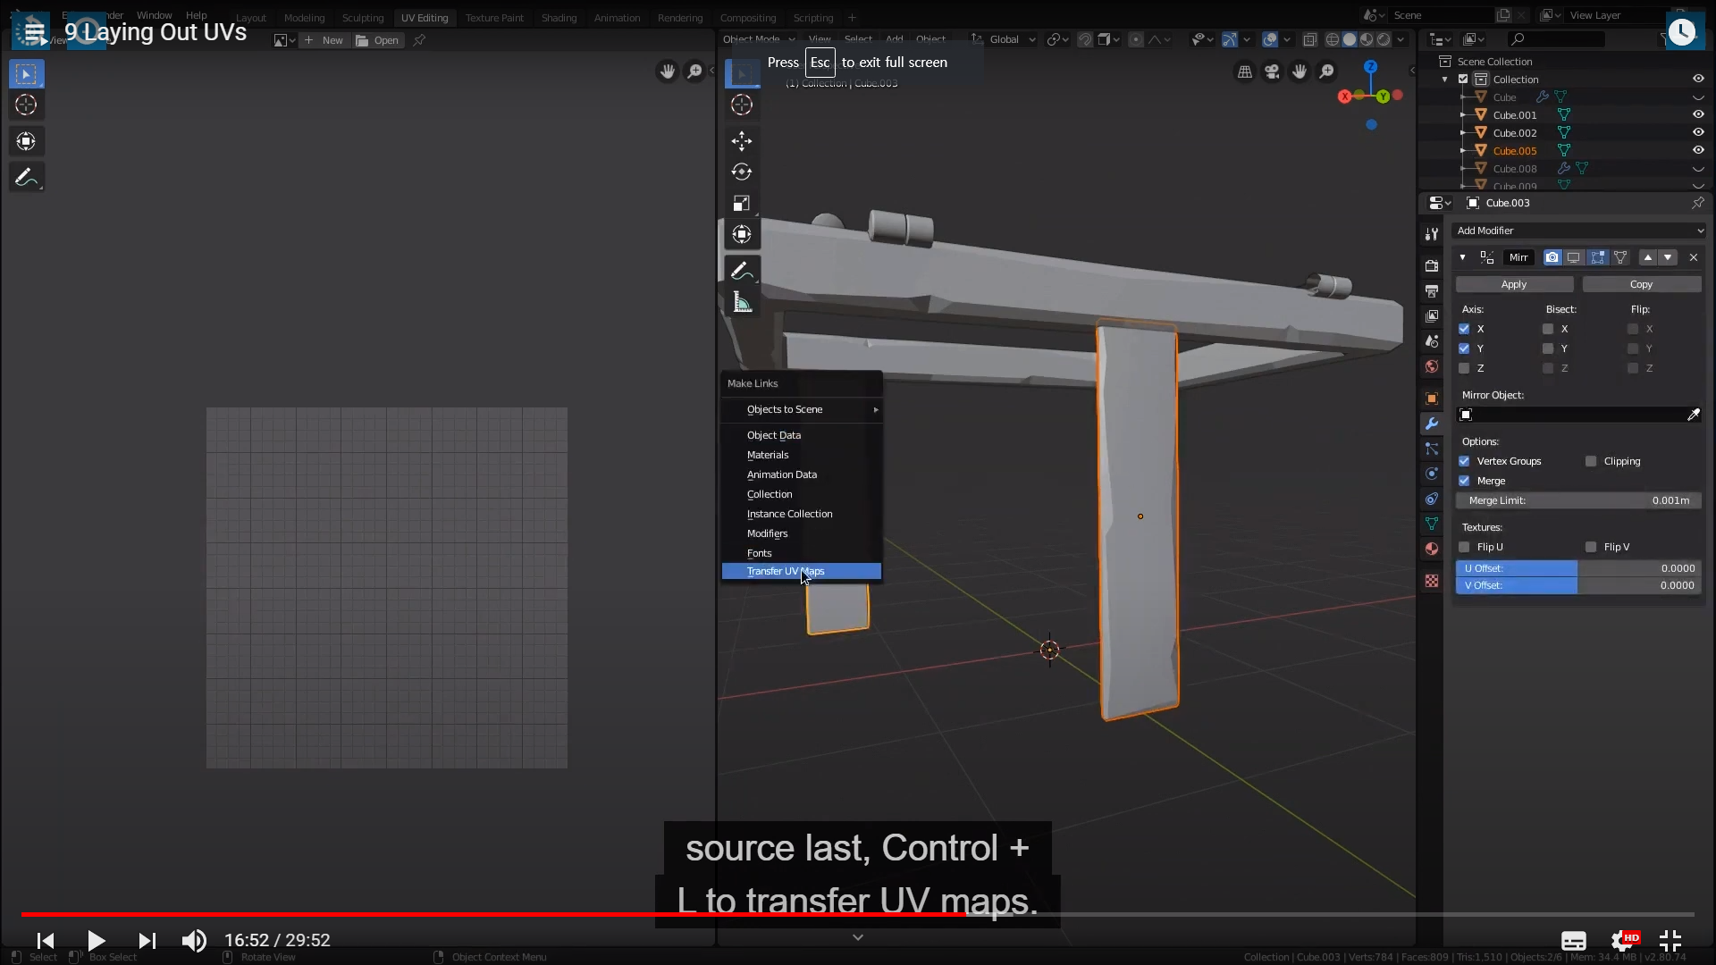Open the Material properties tab icon
Viewport: 1716px width, 965px height.
[1432, 549]
